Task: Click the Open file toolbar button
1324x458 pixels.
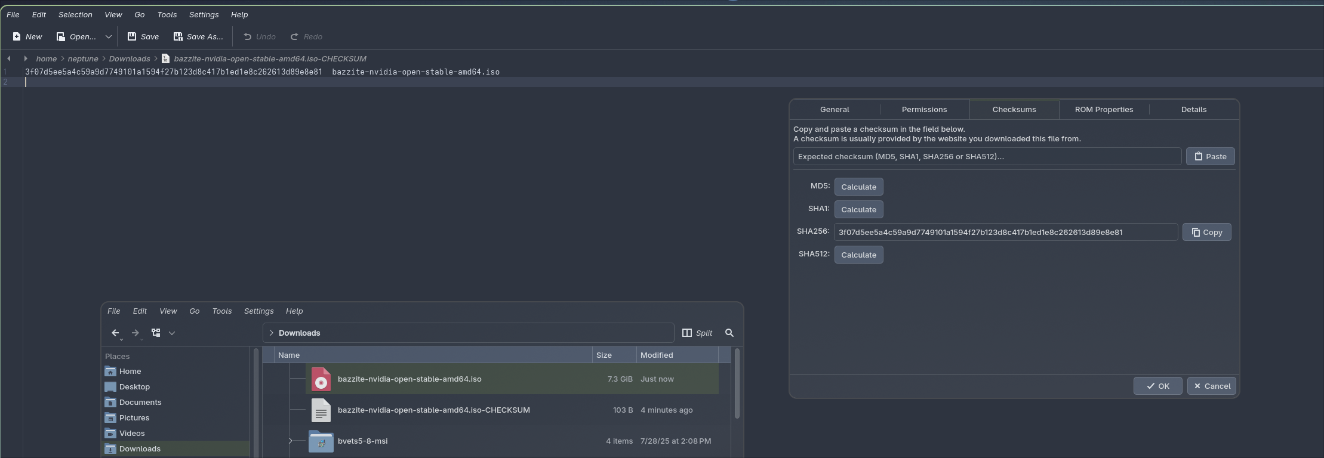Action: (x=76, y=36)
